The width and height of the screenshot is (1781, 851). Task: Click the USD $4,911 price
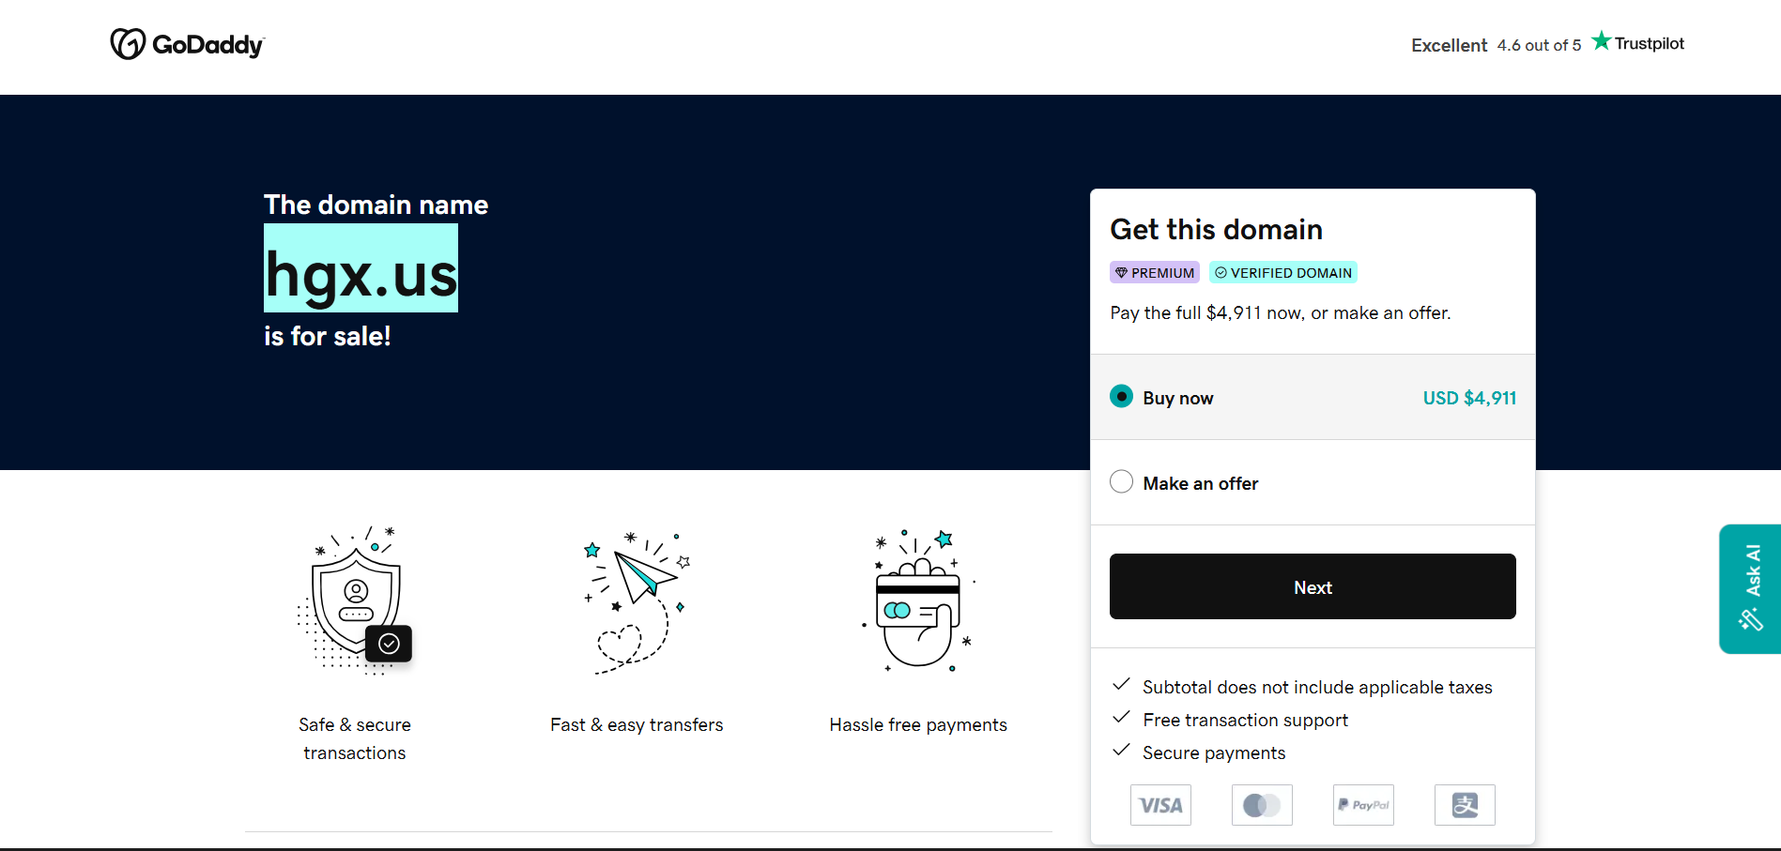(x=1469, y=398)
